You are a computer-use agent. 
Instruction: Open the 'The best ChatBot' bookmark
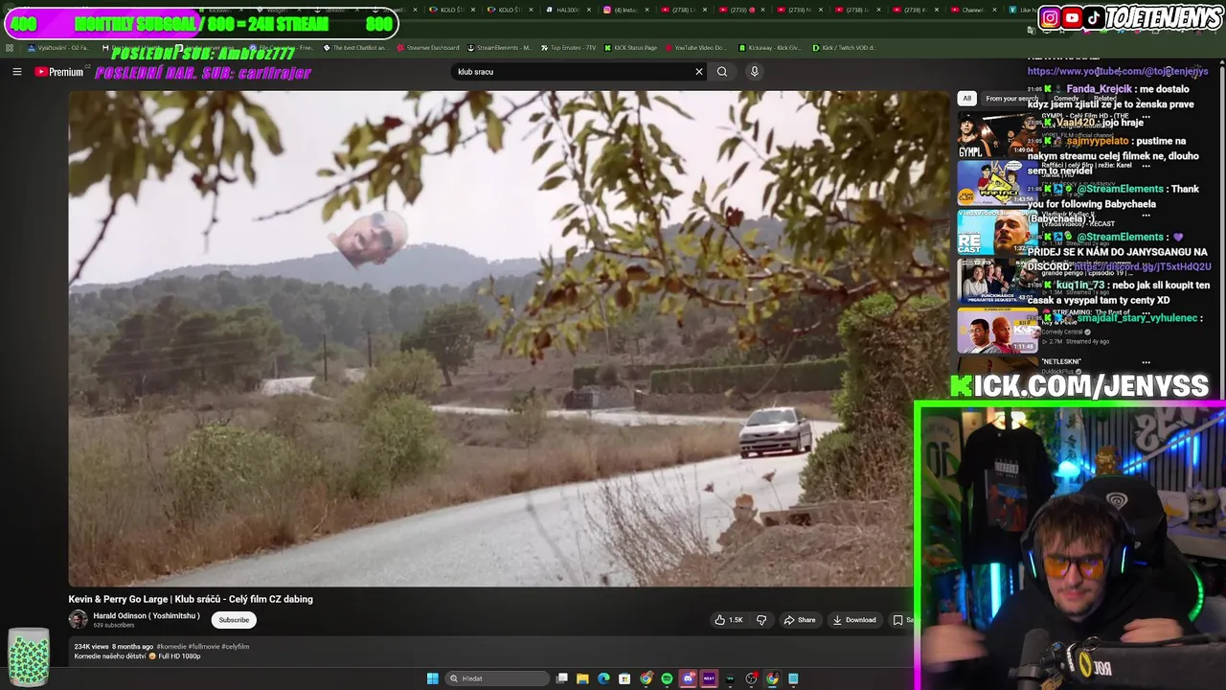pyautogui.click(x=354, y=47)
